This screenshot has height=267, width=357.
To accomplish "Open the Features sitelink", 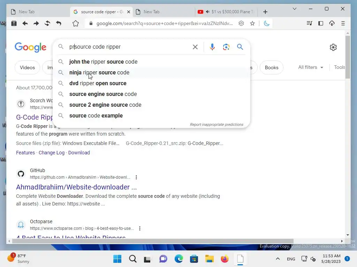I will coord(25,153).
